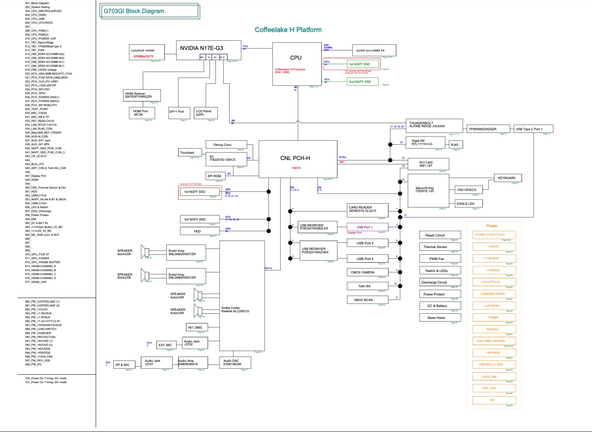Image resolution: width=592 pixels, height=432 pixels.
Task: Click the 077_VRAM_CAP entry
Action: [36, 282]
